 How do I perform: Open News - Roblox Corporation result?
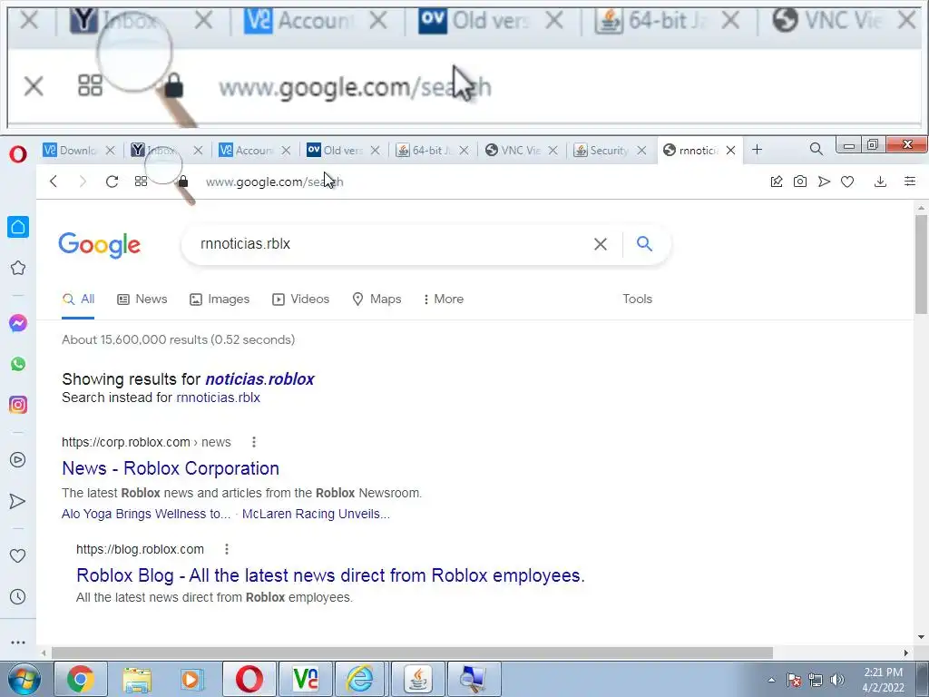click(171, 468)
